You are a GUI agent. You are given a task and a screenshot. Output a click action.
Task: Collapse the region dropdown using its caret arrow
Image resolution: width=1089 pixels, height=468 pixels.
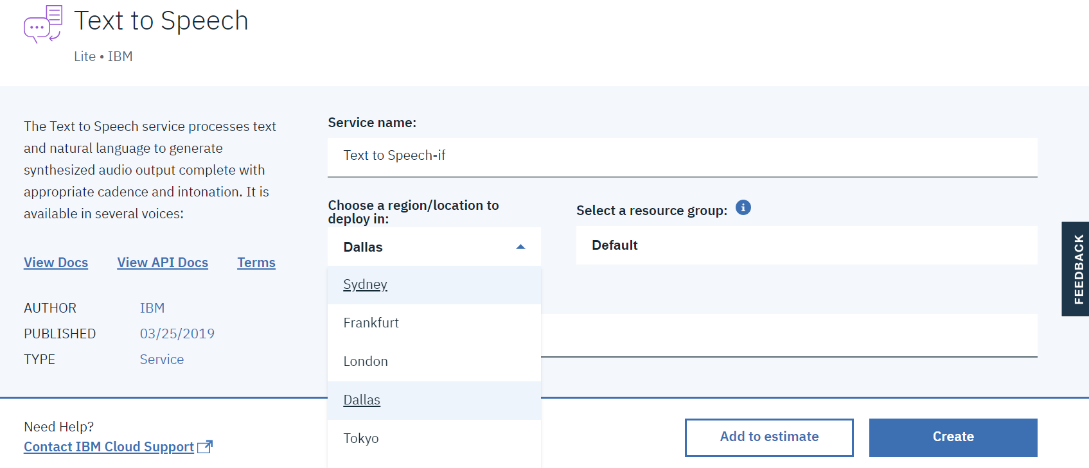520,247
